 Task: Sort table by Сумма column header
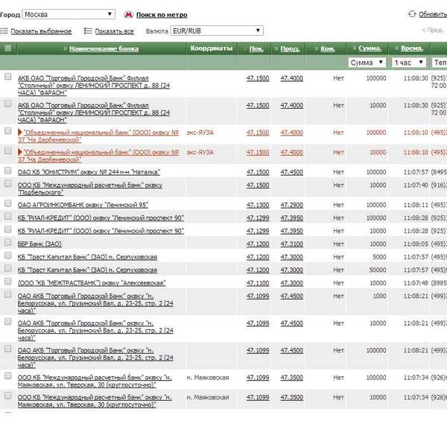(370, 48)
